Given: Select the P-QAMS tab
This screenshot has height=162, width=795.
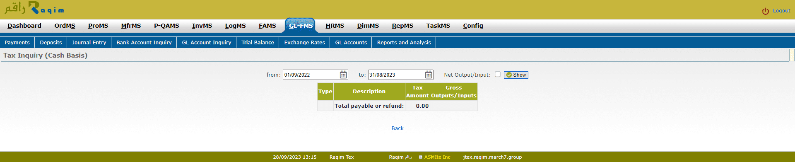Looking at the screenshot, I should click(x=166, y=26).
